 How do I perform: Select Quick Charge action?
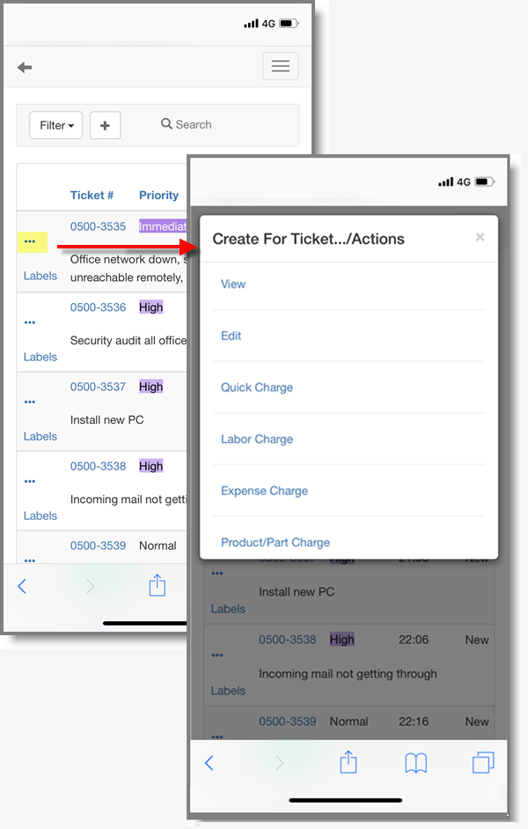pos(257,388)
